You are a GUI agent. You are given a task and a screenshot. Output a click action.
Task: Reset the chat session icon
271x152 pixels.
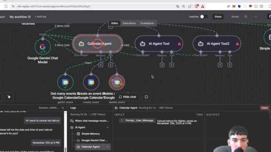(x=63, y=108)
